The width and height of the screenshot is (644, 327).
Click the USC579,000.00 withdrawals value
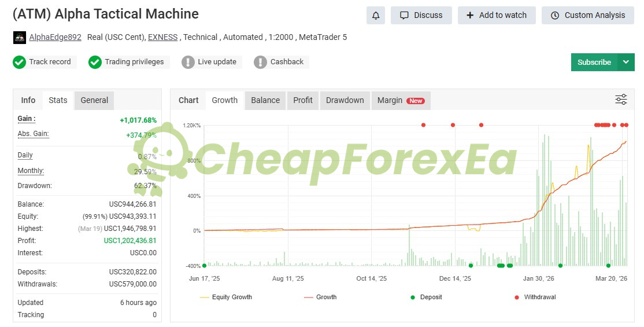(132, 284)
